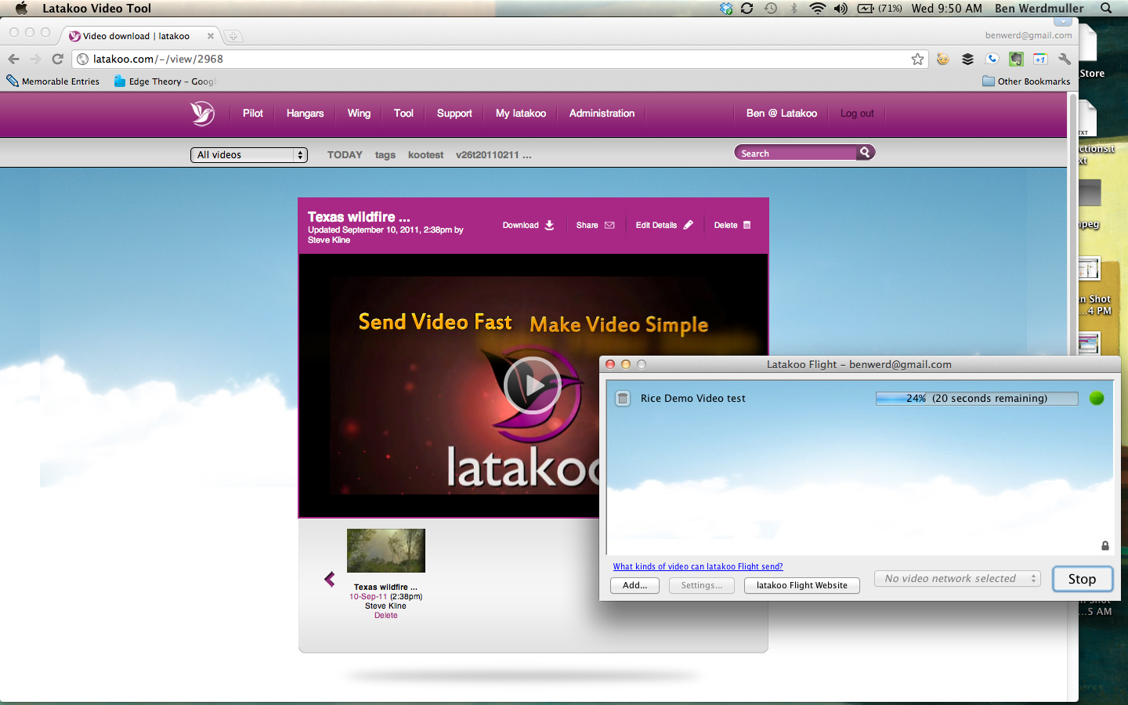Viewport: 1128px width, 705px height.
Task: Select the Texas wildfire thumbnail
Action: pos(385,551)
